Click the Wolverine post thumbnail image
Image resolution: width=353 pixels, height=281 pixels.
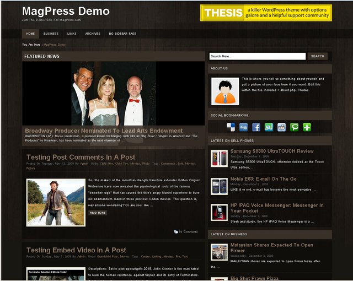[x=56, y=202]
